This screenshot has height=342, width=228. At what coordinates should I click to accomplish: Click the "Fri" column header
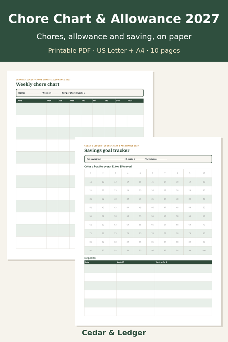(x=98, y=101)
